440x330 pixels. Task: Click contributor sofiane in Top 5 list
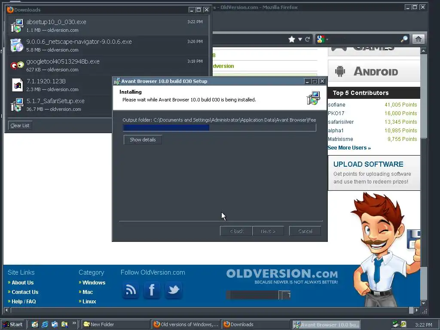point(336,105)
